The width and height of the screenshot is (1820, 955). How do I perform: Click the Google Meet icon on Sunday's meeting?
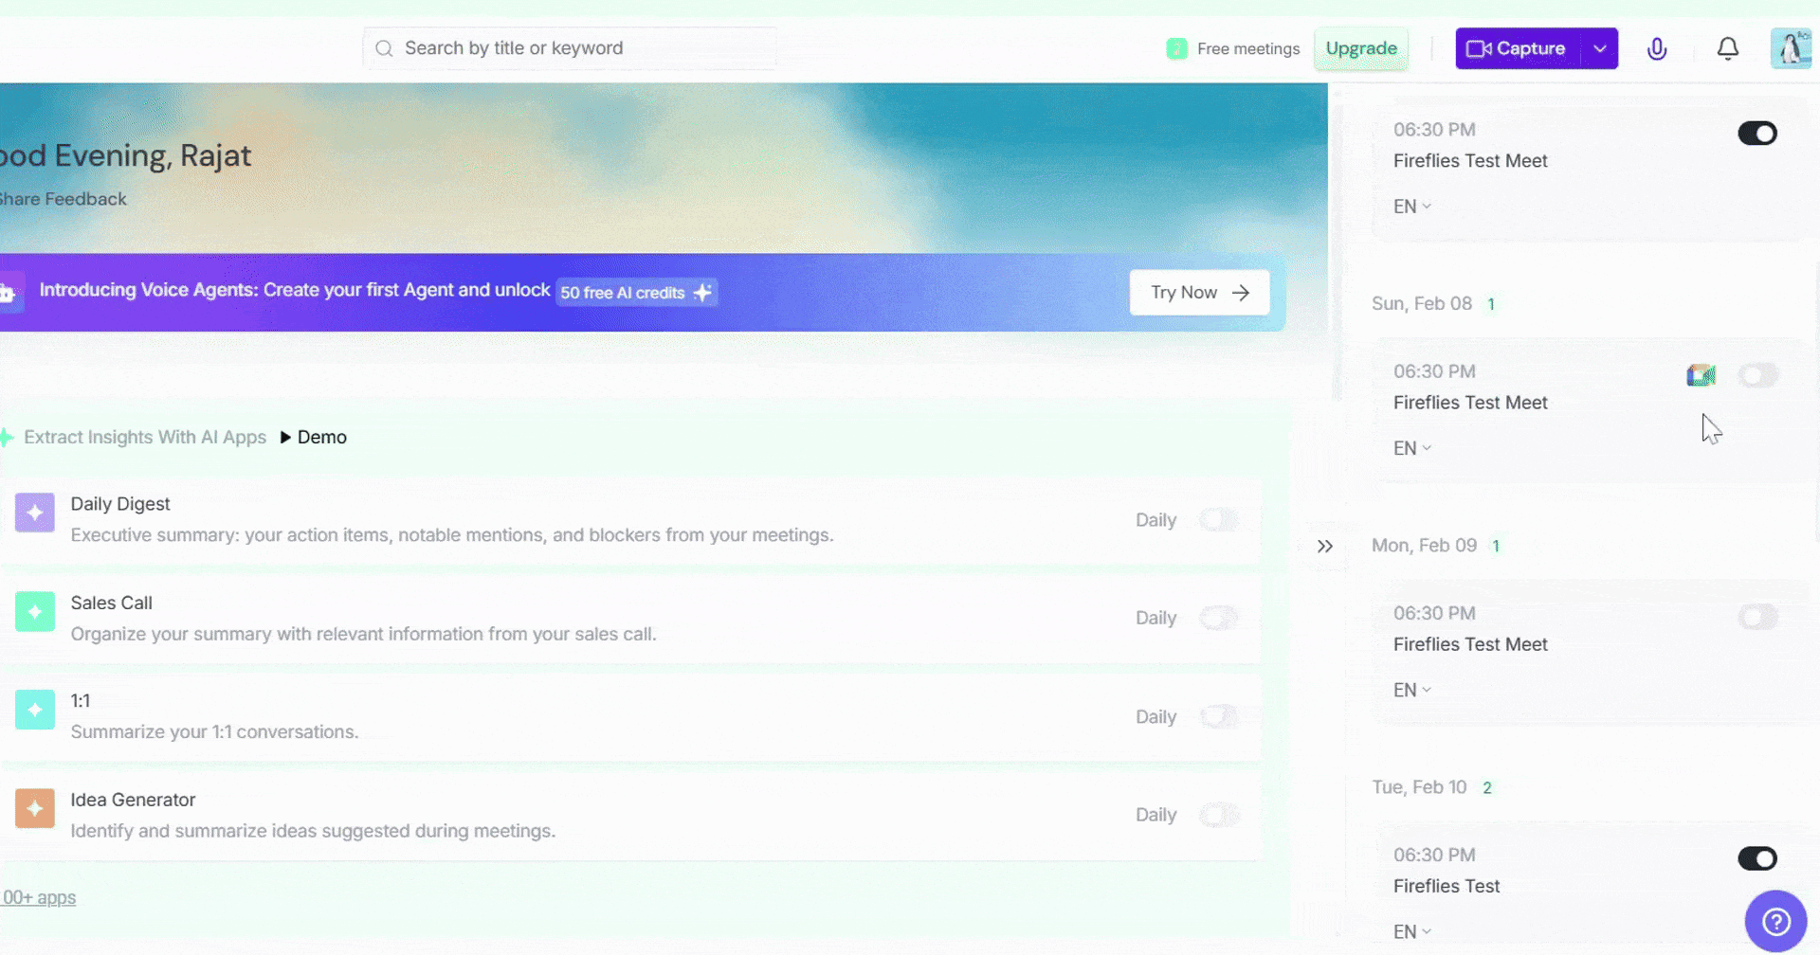[1700, 374]
